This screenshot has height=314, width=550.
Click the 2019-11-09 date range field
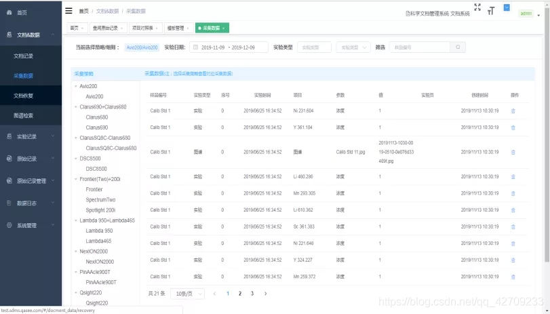click(x=229, y=47)
